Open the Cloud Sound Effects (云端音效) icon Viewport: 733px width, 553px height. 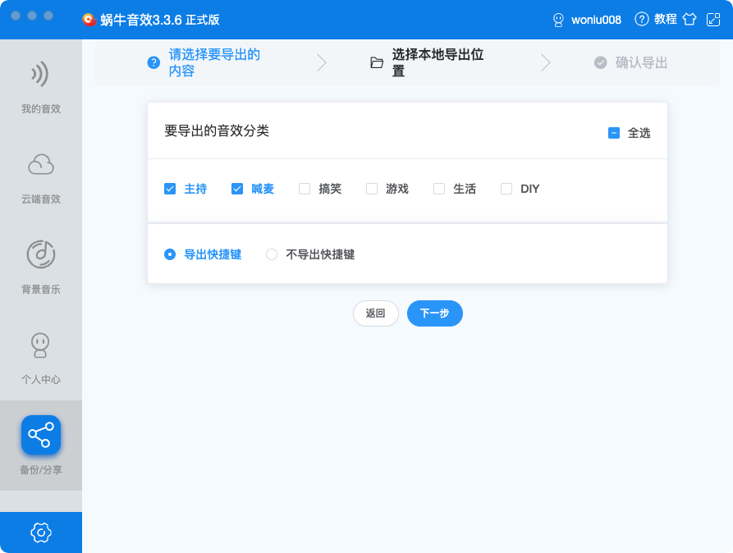[x=41, y=164]
